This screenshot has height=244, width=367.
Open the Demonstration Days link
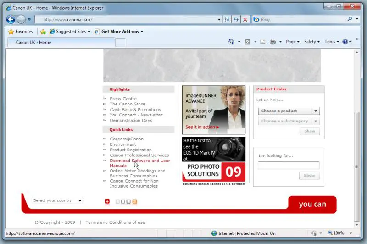coord(131,121)
